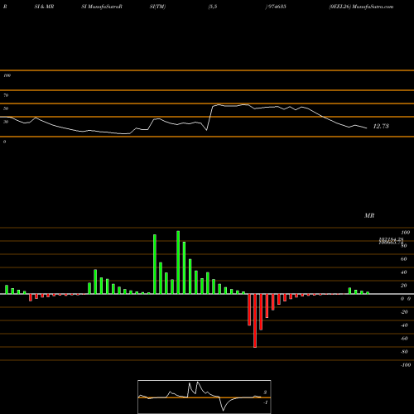
Task: Click the '3' label in the mini chart
Action: [x=265, y=392]
